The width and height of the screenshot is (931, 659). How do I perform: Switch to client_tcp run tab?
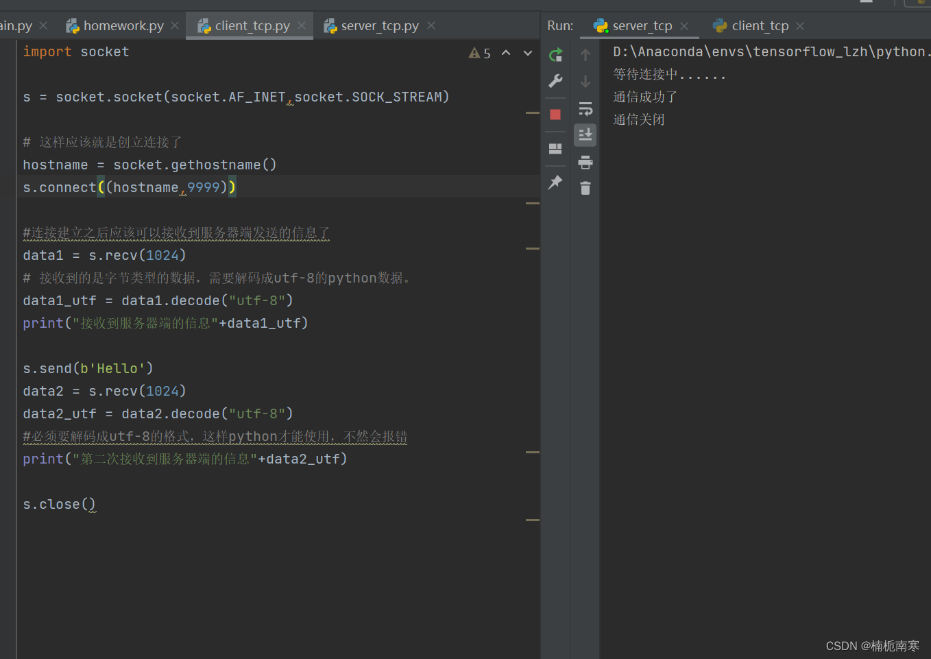tap(760, 26)
